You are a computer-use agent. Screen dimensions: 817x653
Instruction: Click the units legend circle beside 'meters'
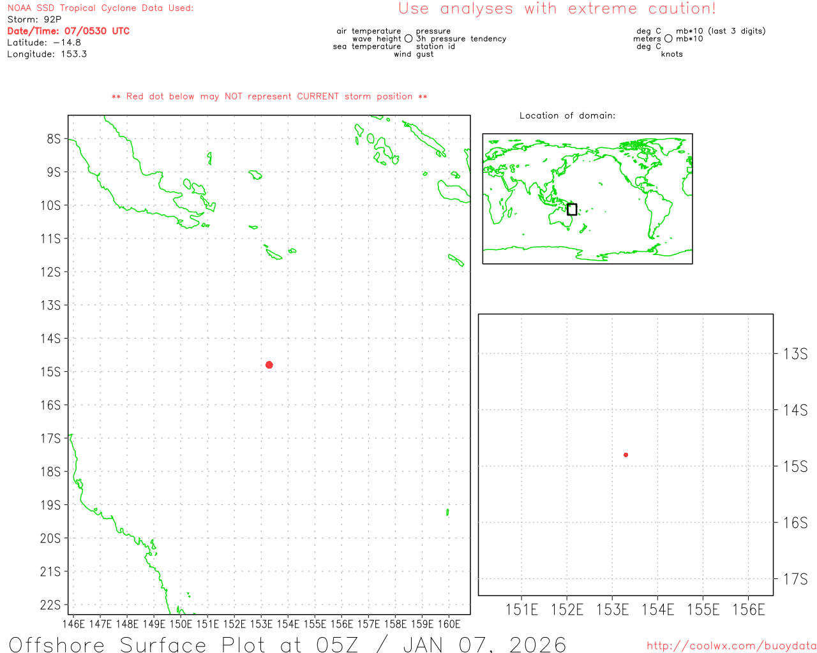tap(668, 39)
